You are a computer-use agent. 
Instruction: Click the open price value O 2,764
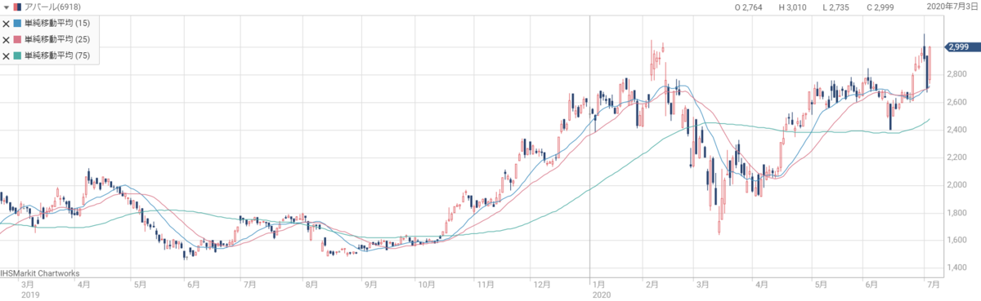tap(749, 7)
